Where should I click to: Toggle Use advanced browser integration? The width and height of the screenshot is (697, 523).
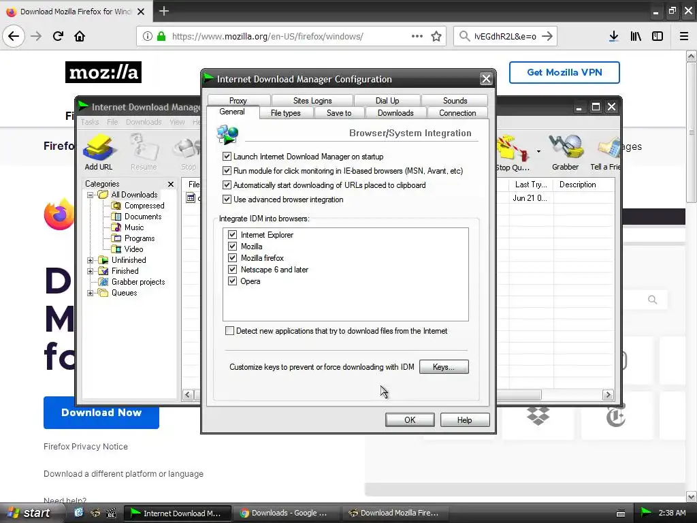pos(227,200)
